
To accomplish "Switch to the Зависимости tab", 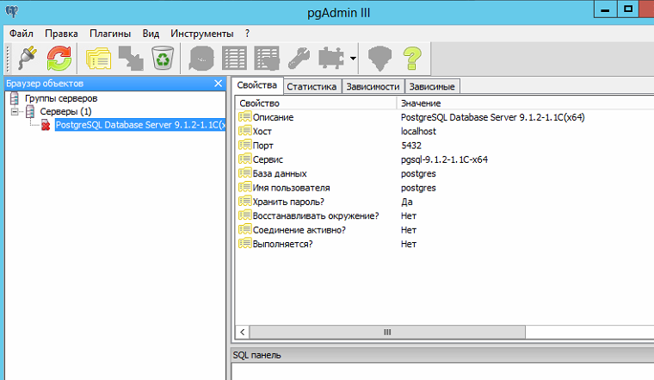I will click(372, 87).
